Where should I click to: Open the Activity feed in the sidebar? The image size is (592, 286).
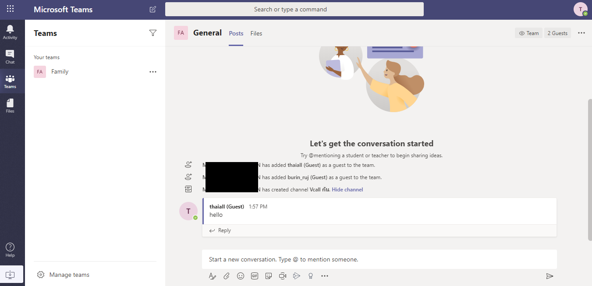pos(10,32)
